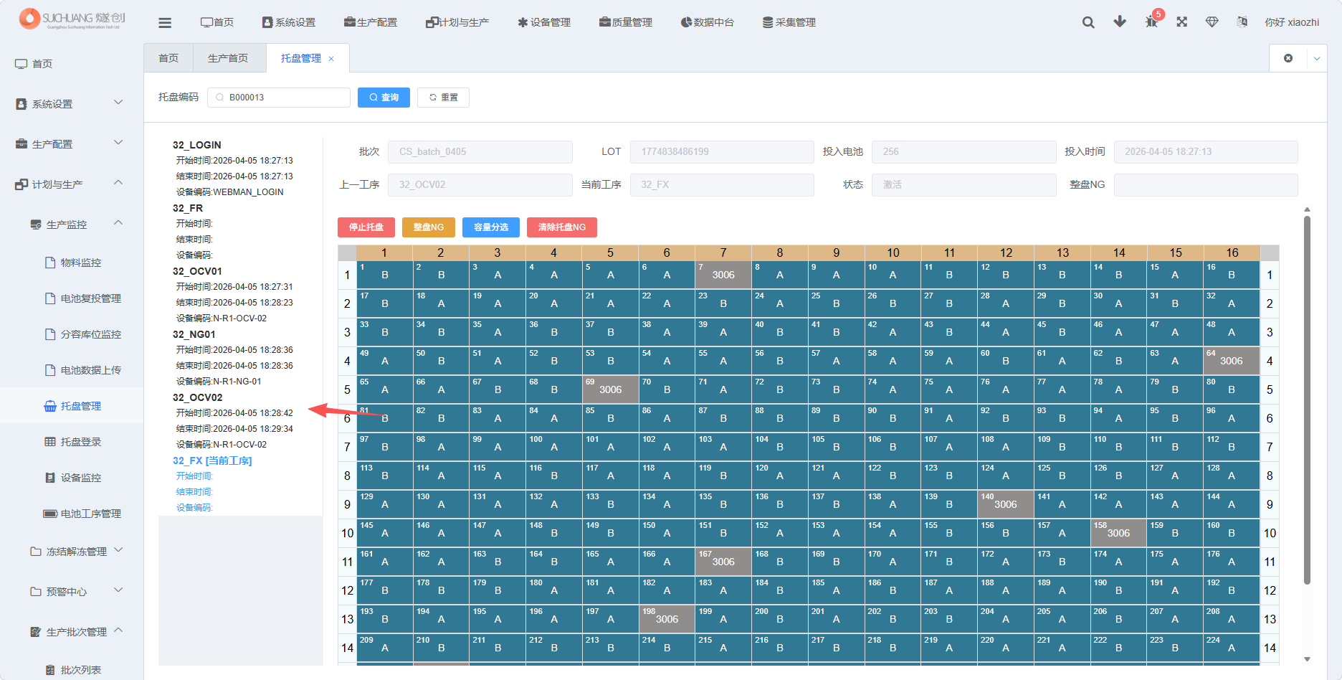Image resolution: width=1342 pixels, height=680 pixels.
Task: Click column header 8 in tray grid
Action: tap(780, 252)
